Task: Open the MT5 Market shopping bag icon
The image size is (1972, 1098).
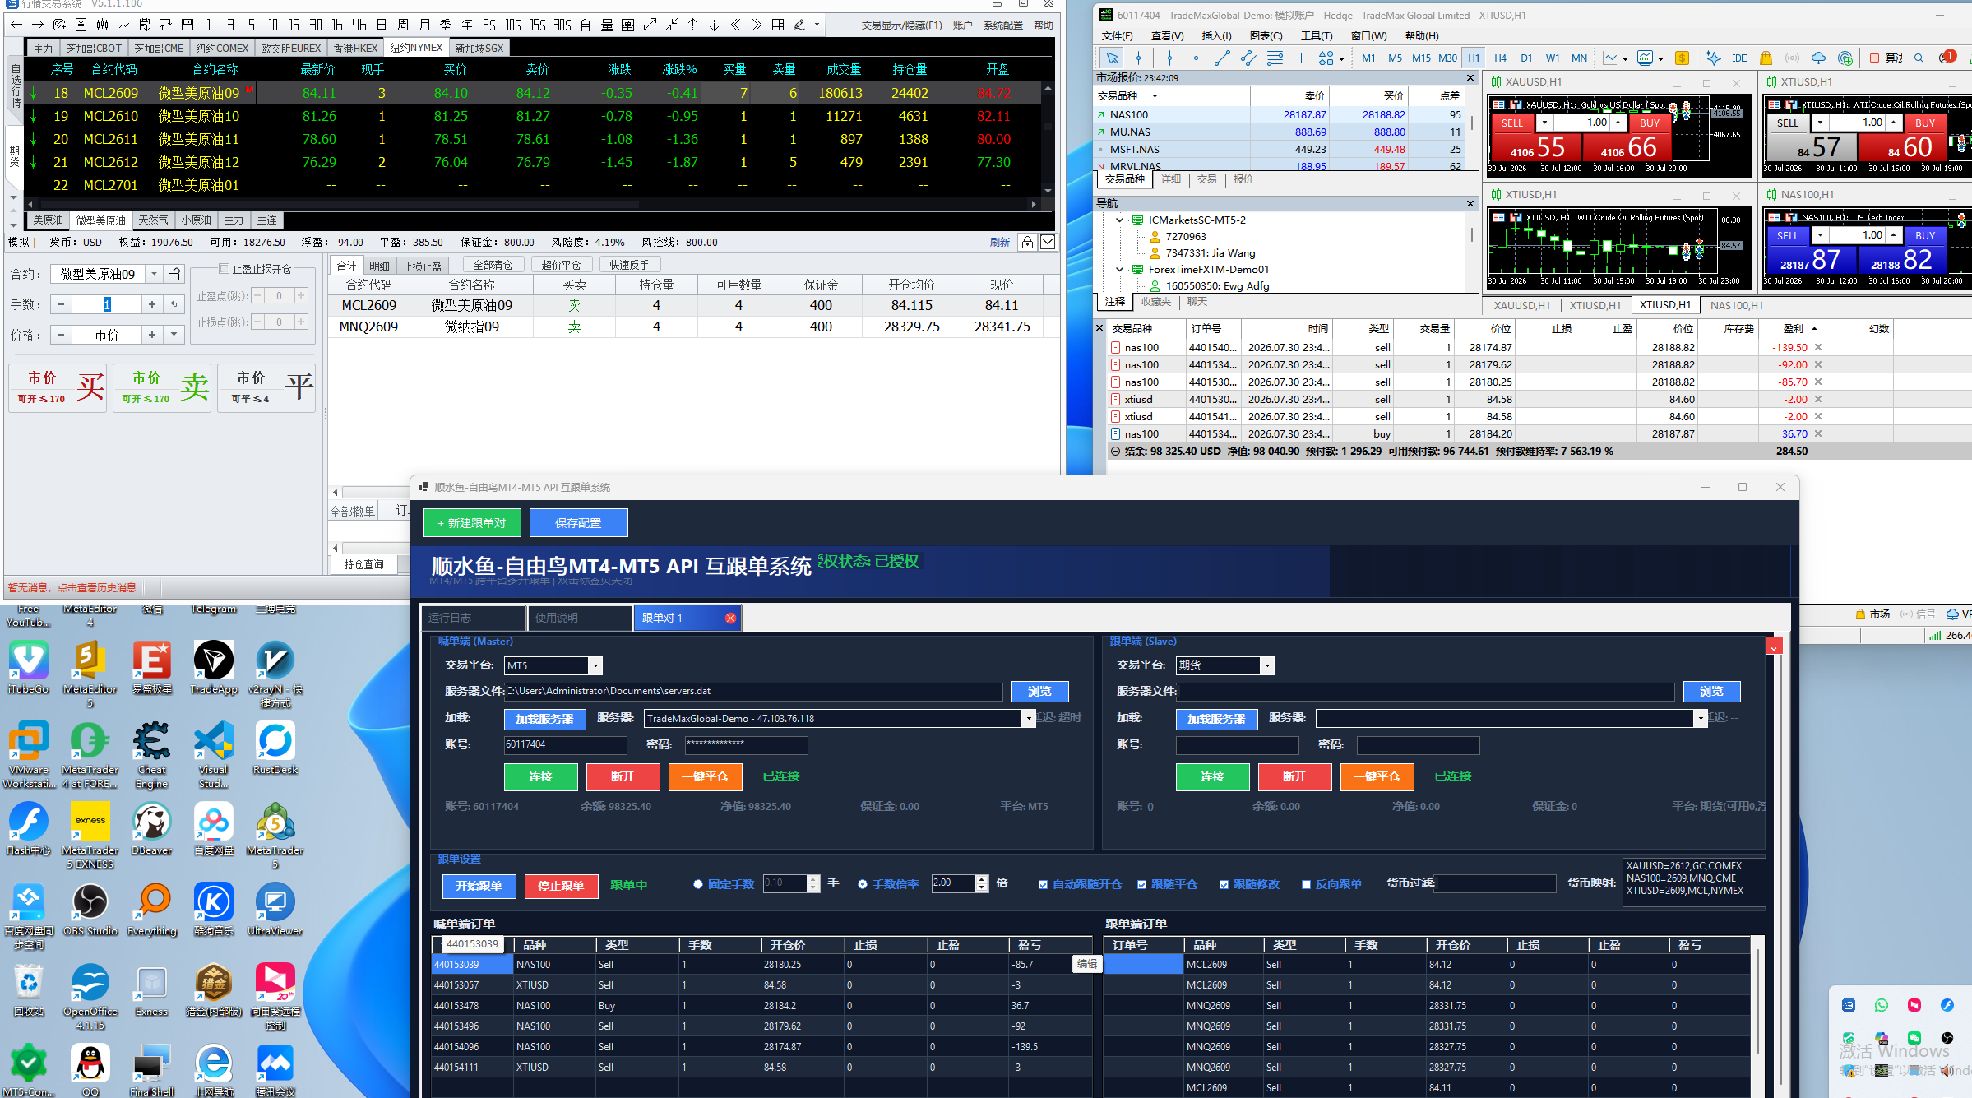Action: (1766, 58)
